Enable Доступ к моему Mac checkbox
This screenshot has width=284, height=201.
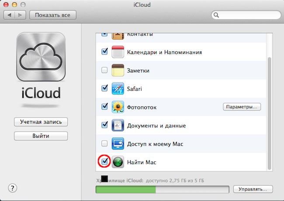tap(104, 143)
